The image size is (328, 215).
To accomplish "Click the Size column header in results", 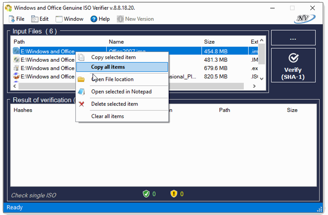I will pyautogui.click(x=292, y=110).
